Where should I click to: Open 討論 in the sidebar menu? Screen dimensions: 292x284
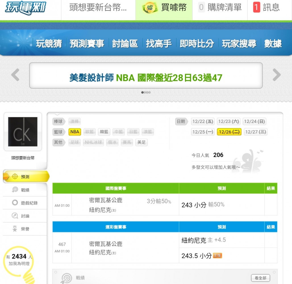tap(25, 216)
